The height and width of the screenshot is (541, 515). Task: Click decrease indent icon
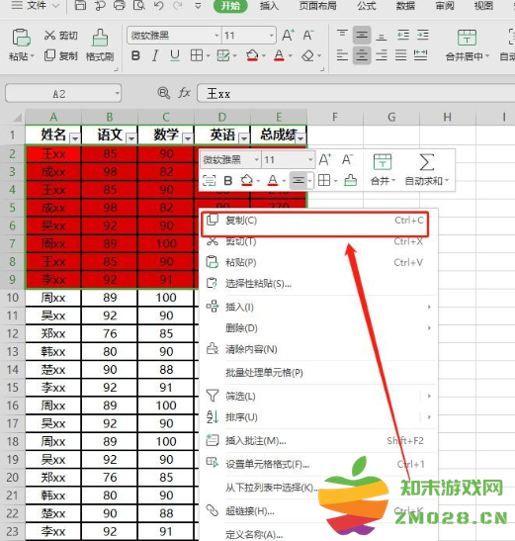coord(403,35)
